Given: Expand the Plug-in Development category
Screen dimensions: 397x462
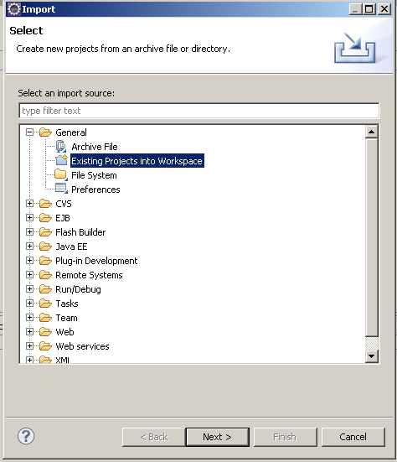Looking at the screenshot, I should [x=29, y=261].
